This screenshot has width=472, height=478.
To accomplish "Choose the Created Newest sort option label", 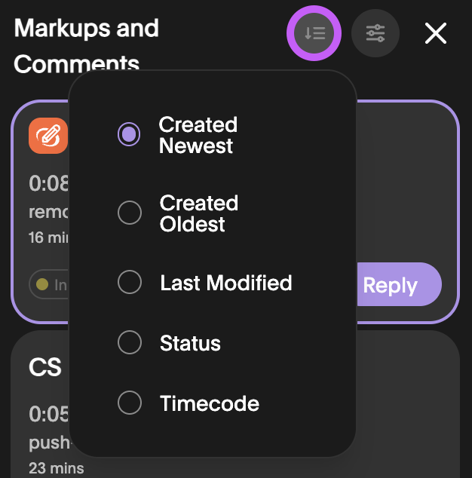I will [x=198, y=135].
